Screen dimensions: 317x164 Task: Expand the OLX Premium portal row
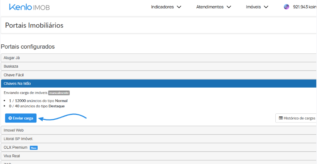pos(159,148)
